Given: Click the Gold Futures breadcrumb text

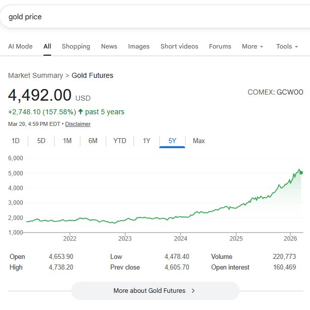Looking at the screenshot, I should point(93,75).
